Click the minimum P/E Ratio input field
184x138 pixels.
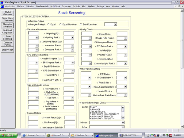tap(86, 74)
